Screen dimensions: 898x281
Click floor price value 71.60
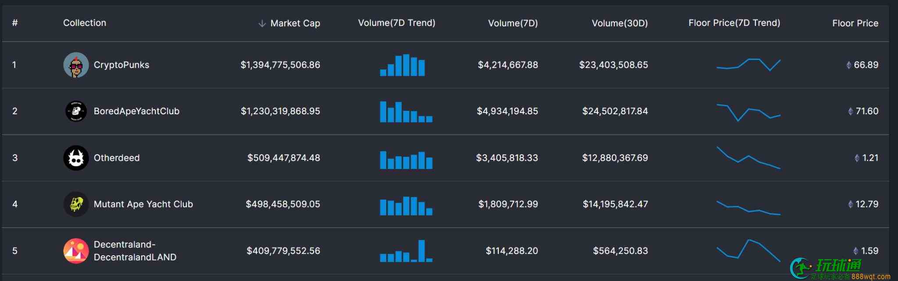867,111
